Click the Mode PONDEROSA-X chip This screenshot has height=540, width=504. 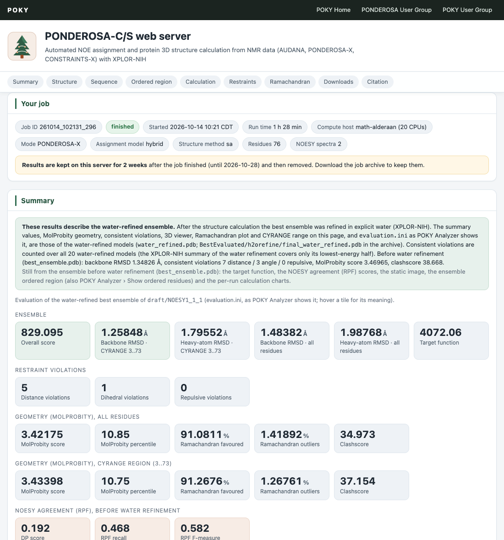[x=51, y=144]
